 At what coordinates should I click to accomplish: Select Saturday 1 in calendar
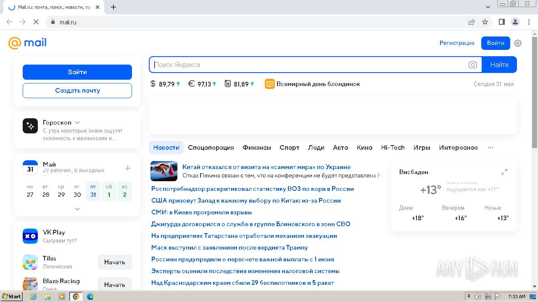(x=109, y=191)
